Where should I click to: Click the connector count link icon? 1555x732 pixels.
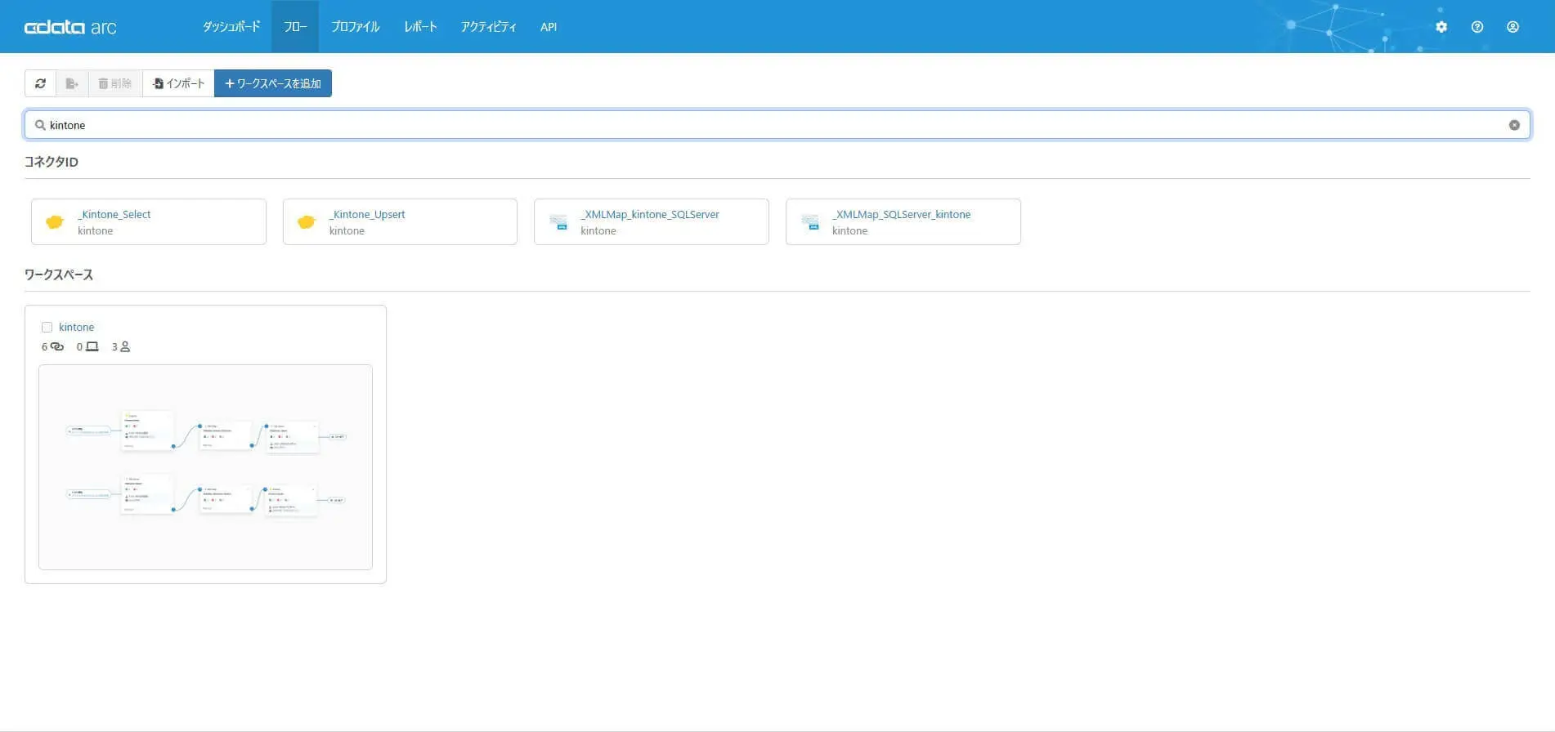[x=56, y=346]
